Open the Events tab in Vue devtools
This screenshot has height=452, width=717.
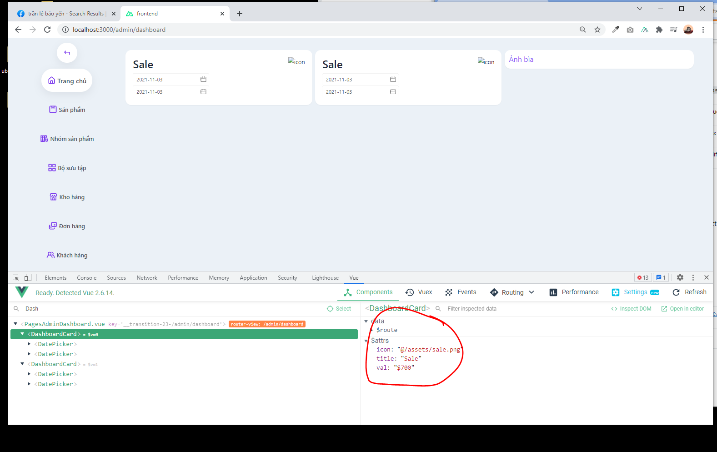[x=461, y=292]
